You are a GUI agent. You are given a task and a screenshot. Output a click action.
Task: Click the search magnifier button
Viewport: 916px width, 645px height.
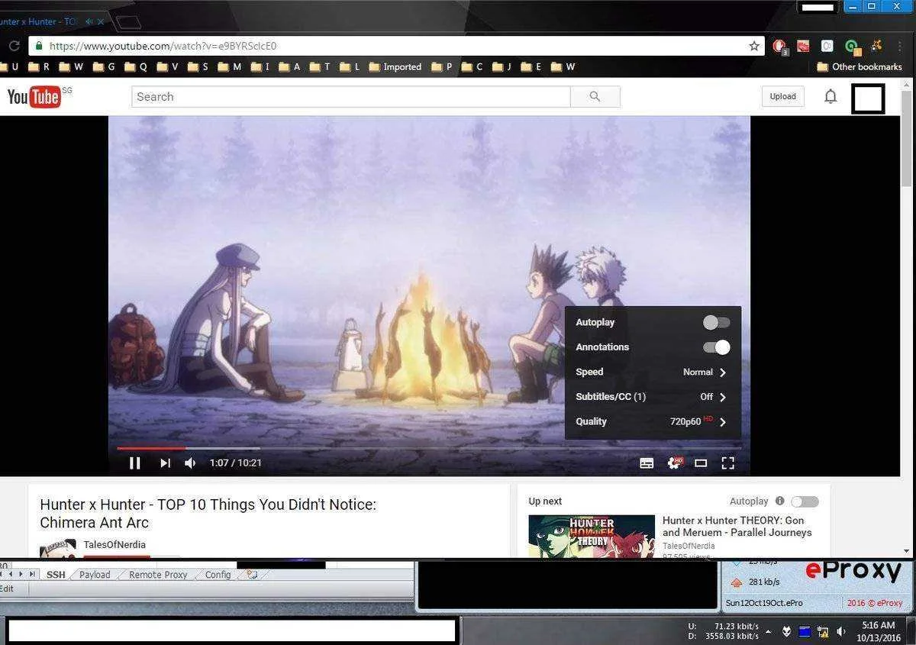pos(595,96)
